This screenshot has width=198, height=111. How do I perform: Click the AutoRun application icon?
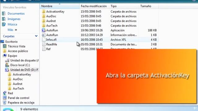(x=44, y=30)
